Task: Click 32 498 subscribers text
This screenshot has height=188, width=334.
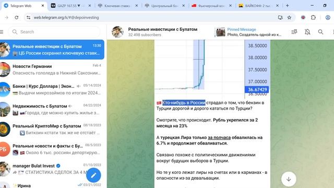Action: (x=145, y=35)
